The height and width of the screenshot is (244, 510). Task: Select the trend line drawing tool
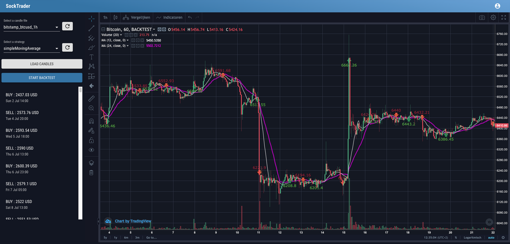(x=91, y=28)
